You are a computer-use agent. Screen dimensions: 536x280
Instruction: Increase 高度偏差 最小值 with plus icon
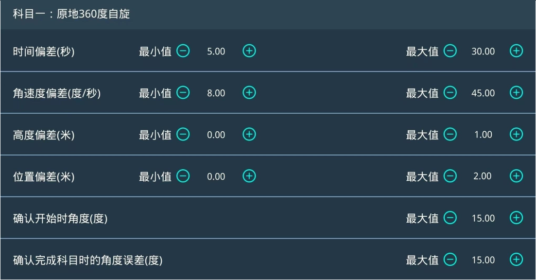click(249, 135)
